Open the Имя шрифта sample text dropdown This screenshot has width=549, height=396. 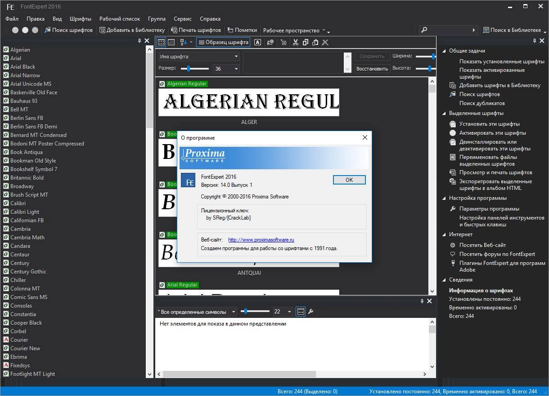coord(199,57)
